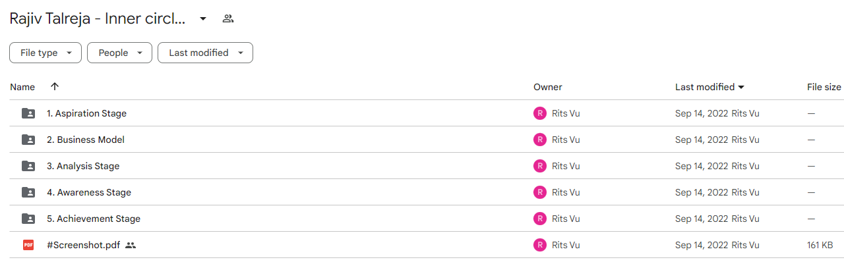Click Rits Vu avatar on #Screenshot.pdf row
The height and width of the screenshot is (266, 844).
(x=540, y=245)
